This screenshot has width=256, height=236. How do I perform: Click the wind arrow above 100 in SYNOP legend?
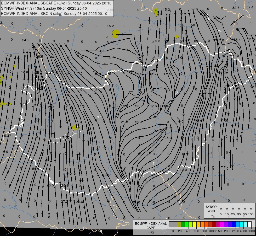(x=251, y=207)
